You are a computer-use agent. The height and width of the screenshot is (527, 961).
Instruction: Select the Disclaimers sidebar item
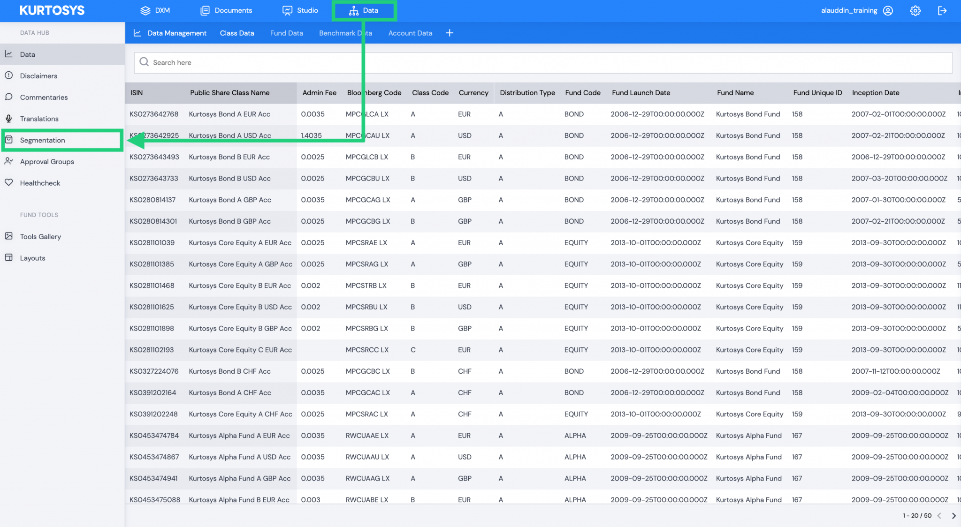point(38,75)
